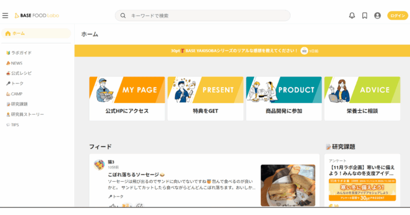Open the PRODUCT card
The width and height of the screenshot is (410, 215).
pos(284,98)
